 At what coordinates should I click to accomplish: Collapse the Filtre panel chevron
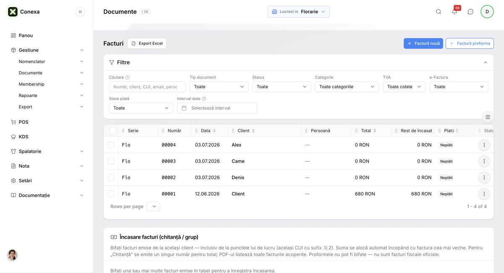coord(486,63)
